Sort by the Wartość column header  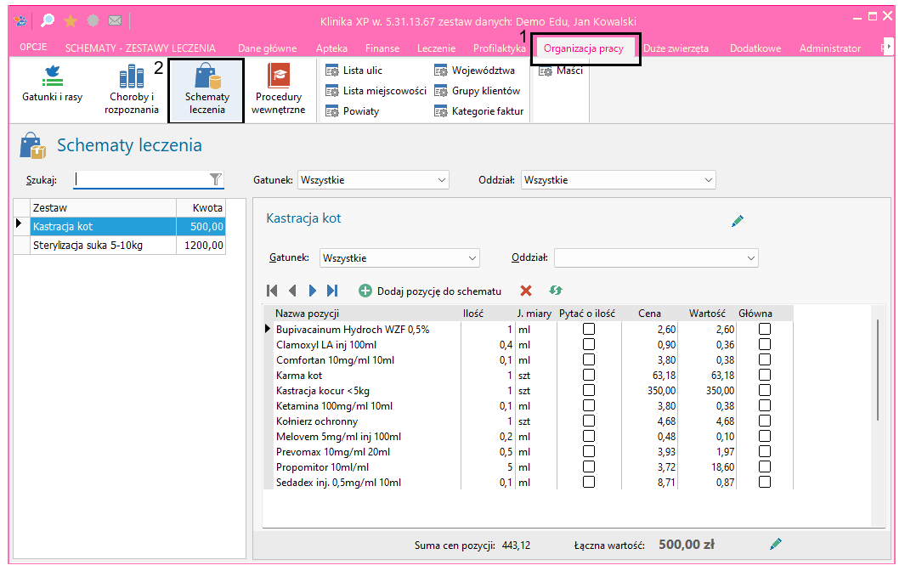click(707, 314)
